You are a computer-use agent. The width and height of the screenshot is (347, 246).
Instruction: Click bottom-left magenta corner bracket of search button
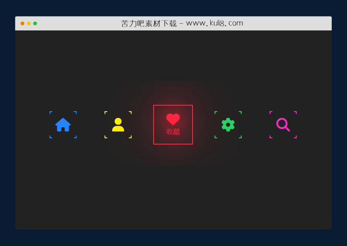click(x=270, y=137)
